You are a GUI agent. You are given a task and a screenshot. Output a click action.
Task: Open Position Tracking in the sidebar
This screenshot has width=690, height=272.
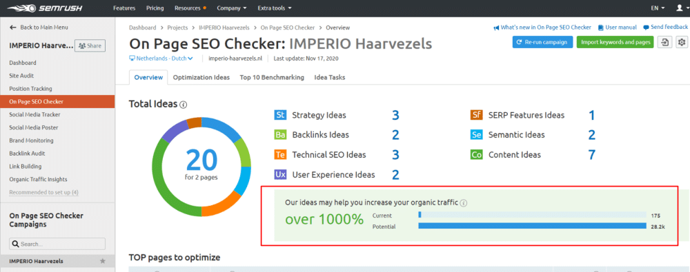[31, 89]
